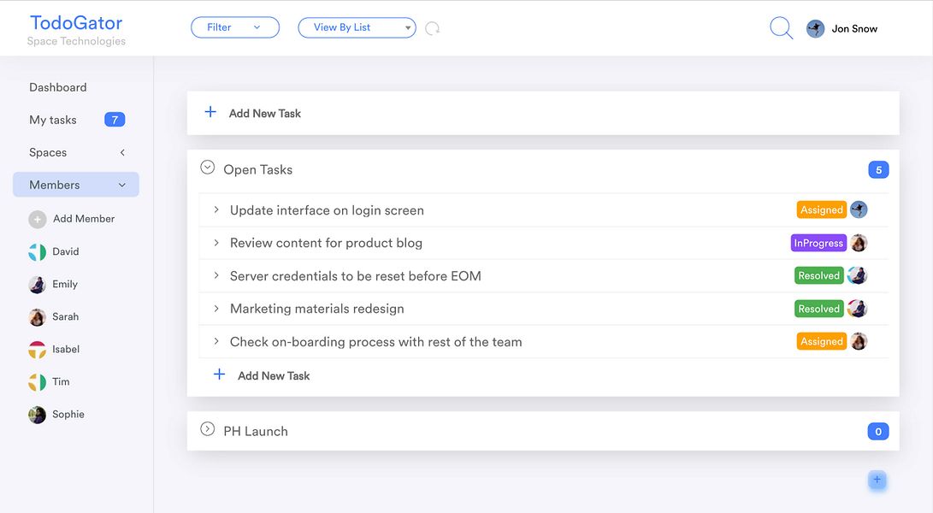Open the View By List dropdown
The image size is (933, 513).
[x=357, y=27]
